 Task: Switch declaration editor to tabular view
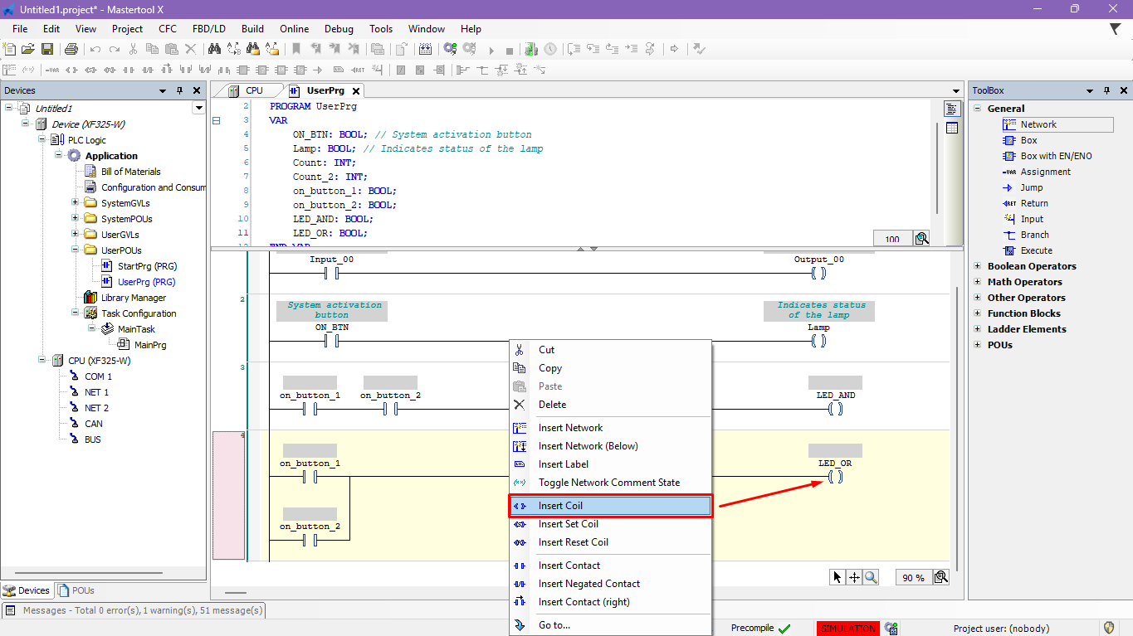tap(952, 128)
